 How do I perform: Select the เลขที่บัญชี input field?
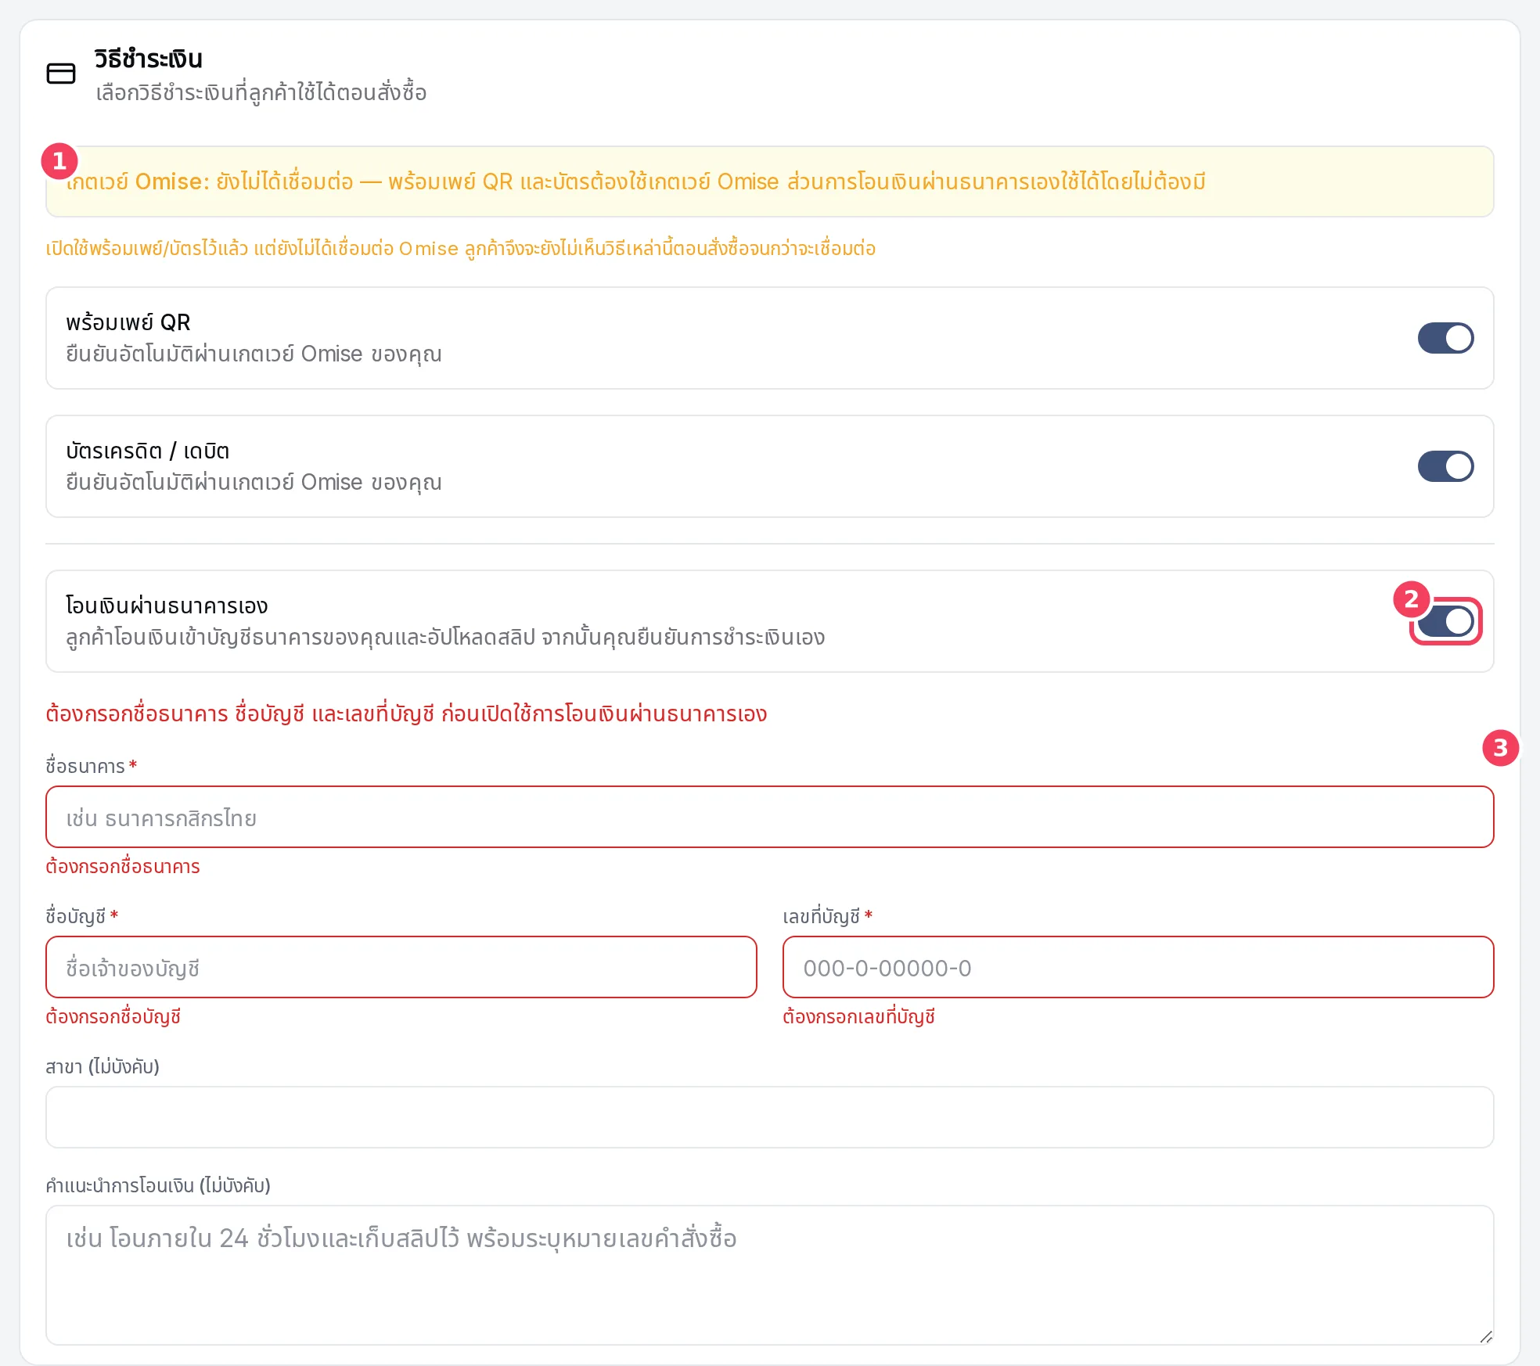pyautogui.click(x=1139, y=967)
